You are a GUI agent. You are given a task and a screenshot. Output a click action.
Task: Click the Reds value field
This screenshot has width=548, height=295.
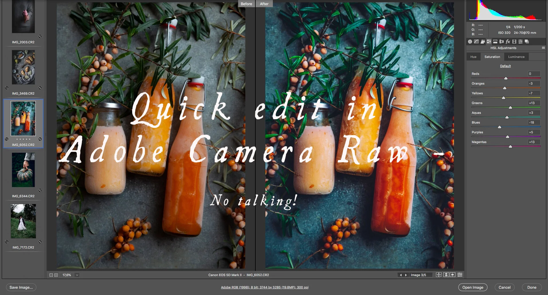coord(534,74)
